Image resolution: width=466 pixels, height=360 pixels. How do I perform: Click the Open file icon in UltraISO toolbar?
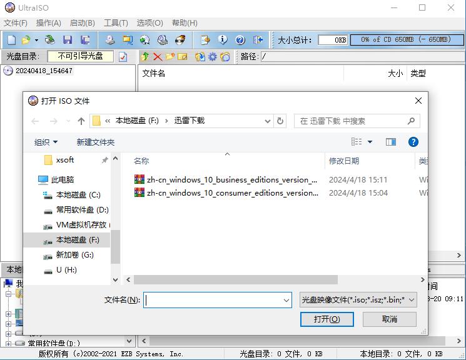point(26,40)
